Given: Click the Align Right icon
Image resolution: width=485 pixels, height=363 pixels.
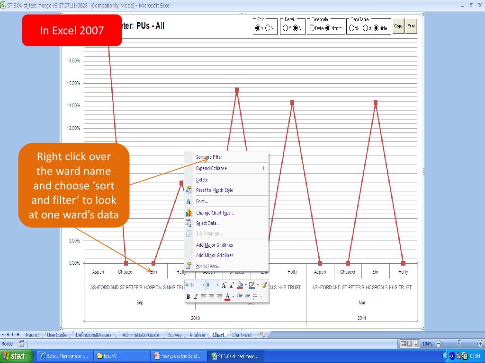Looking at the screenshot, I should [219, 297].
